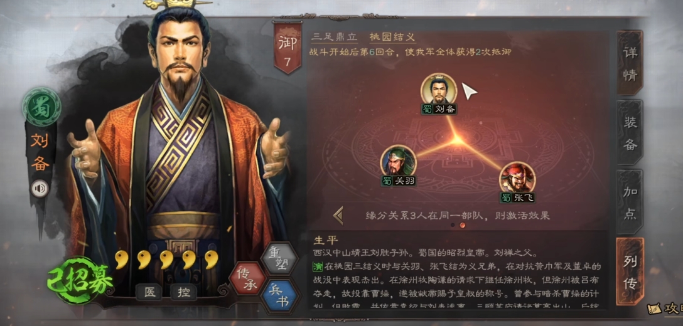Image resolution: width=683 pixels, height=326 pixels.
Task: Tap the Liu Bei portrait in bond diagram
Action: [x=439, y=89]
